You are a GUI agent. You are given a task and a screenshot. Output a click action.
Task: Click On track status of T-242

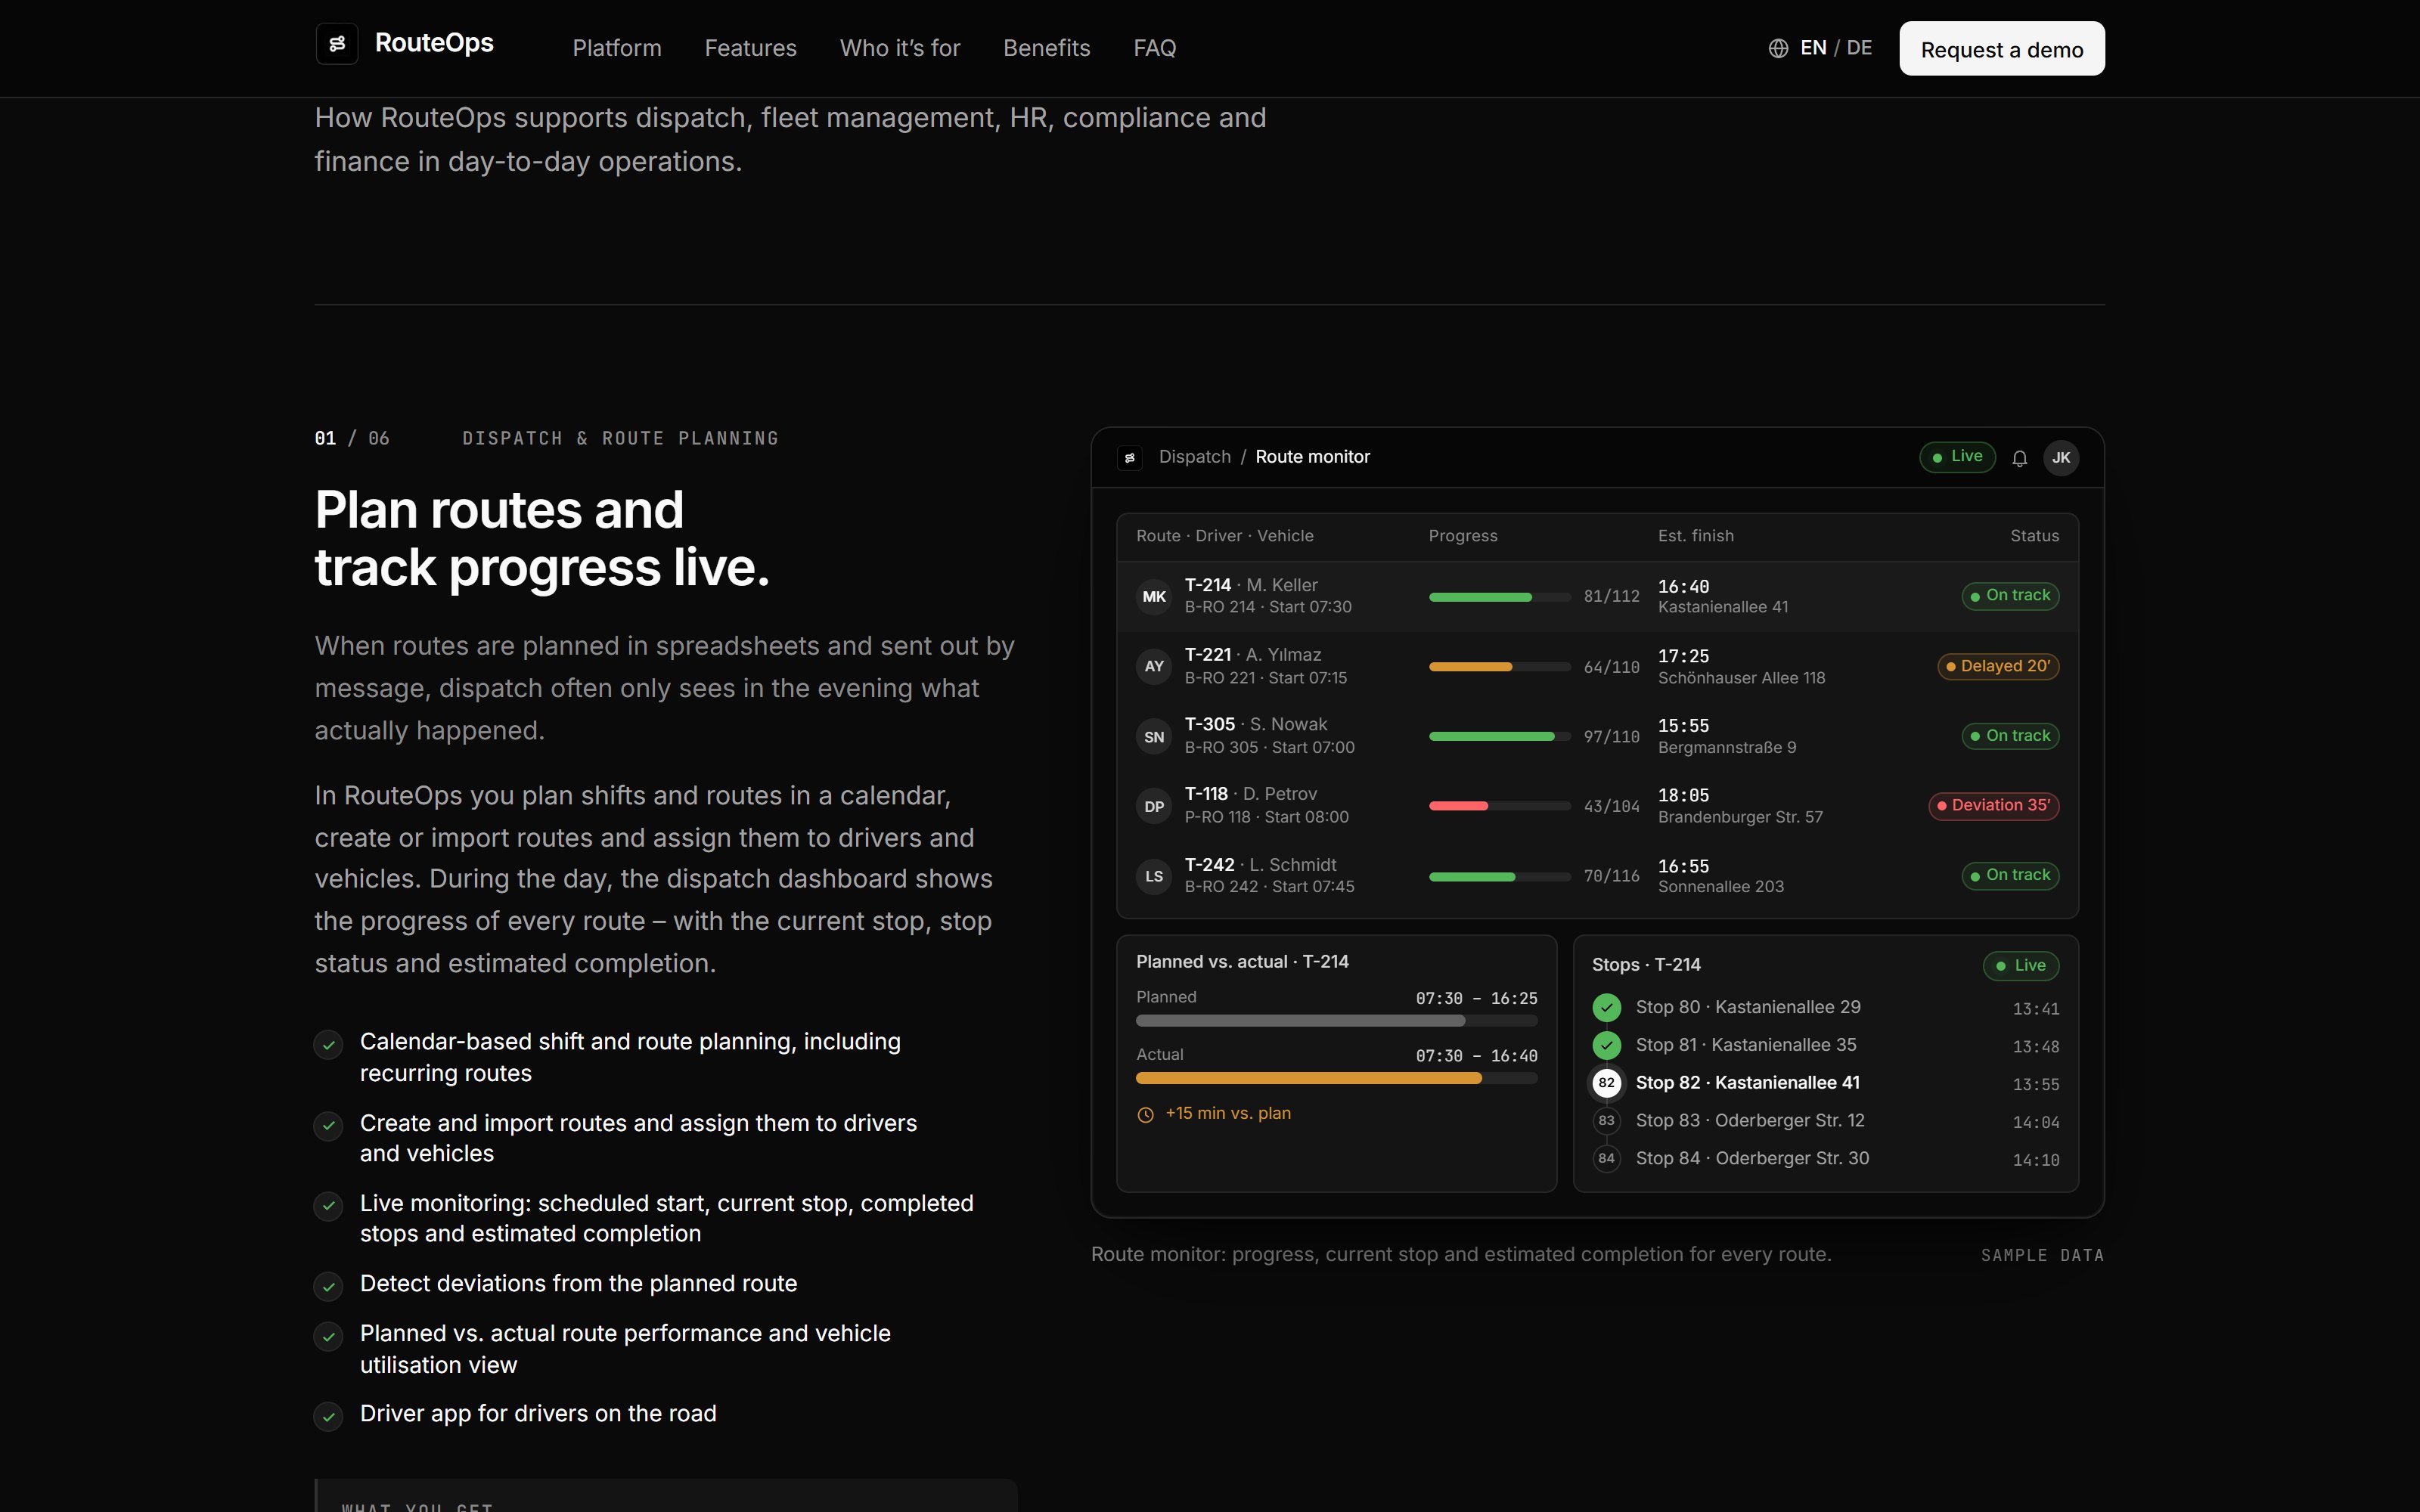coord(2010,876)
